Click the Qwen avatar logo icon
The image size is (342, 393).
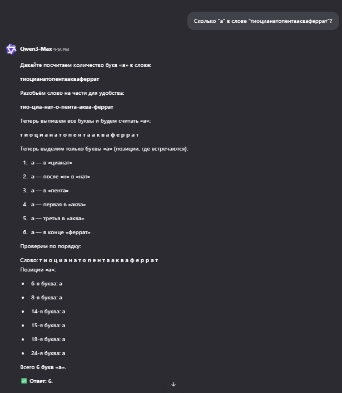(11, 50)
